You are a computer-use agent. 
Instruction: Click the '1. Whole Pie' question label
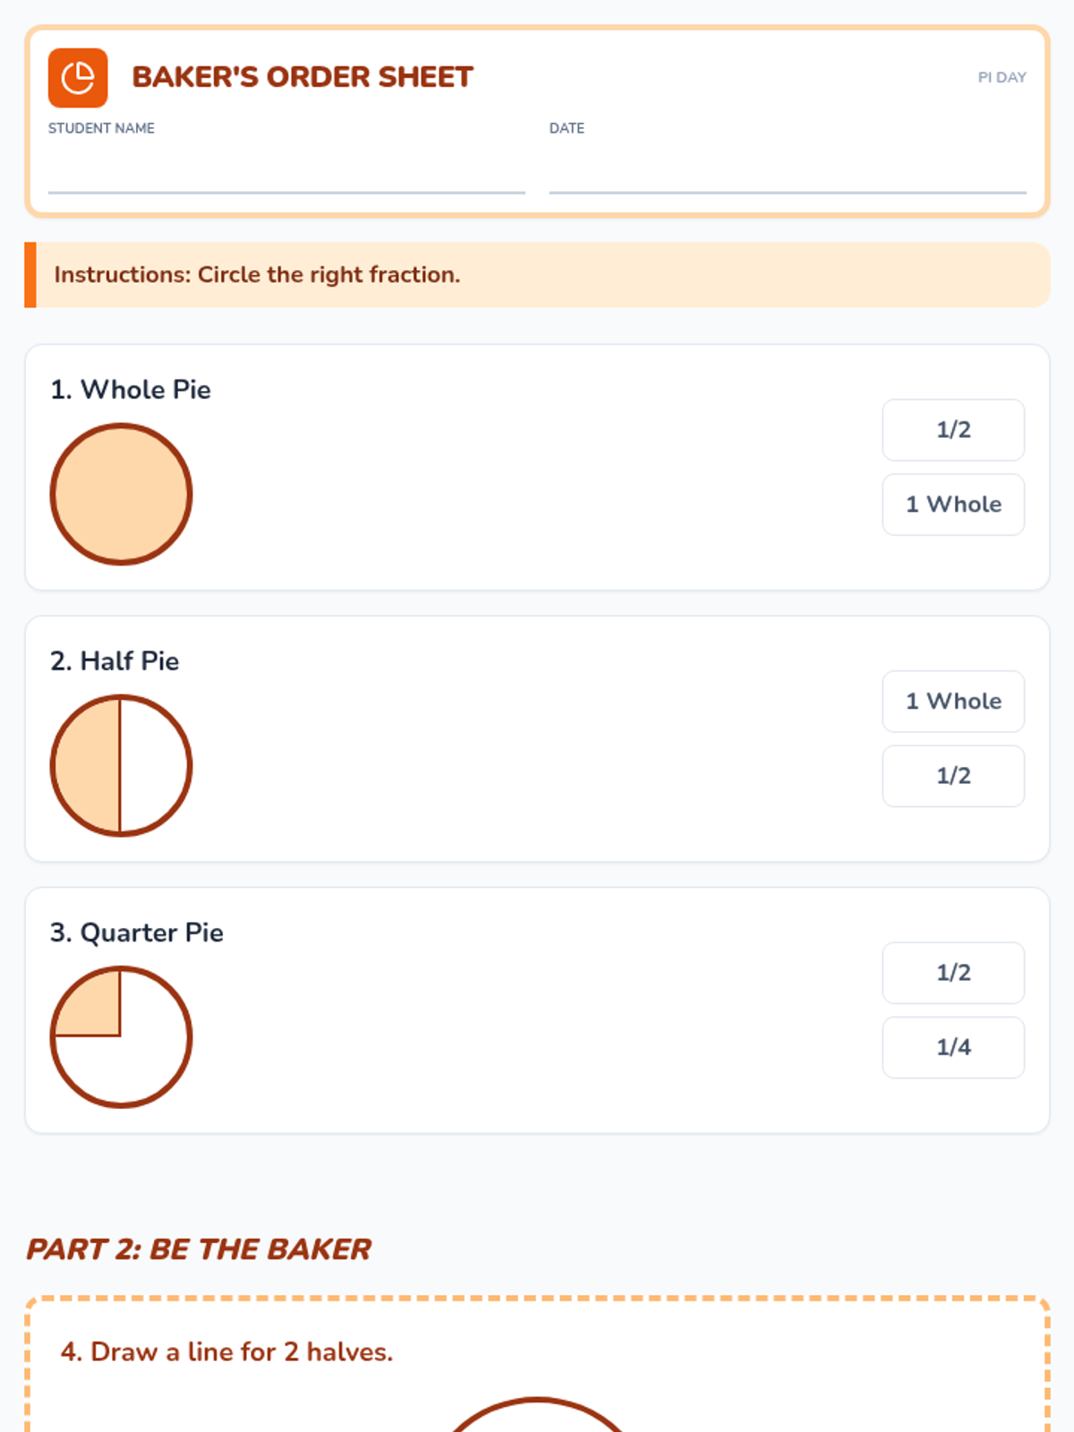click(x=131, y=390)
